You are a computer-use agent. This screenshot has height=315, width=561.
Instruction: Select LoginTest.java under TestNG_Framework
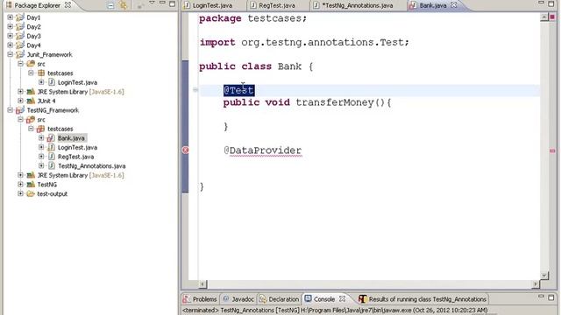77,148
